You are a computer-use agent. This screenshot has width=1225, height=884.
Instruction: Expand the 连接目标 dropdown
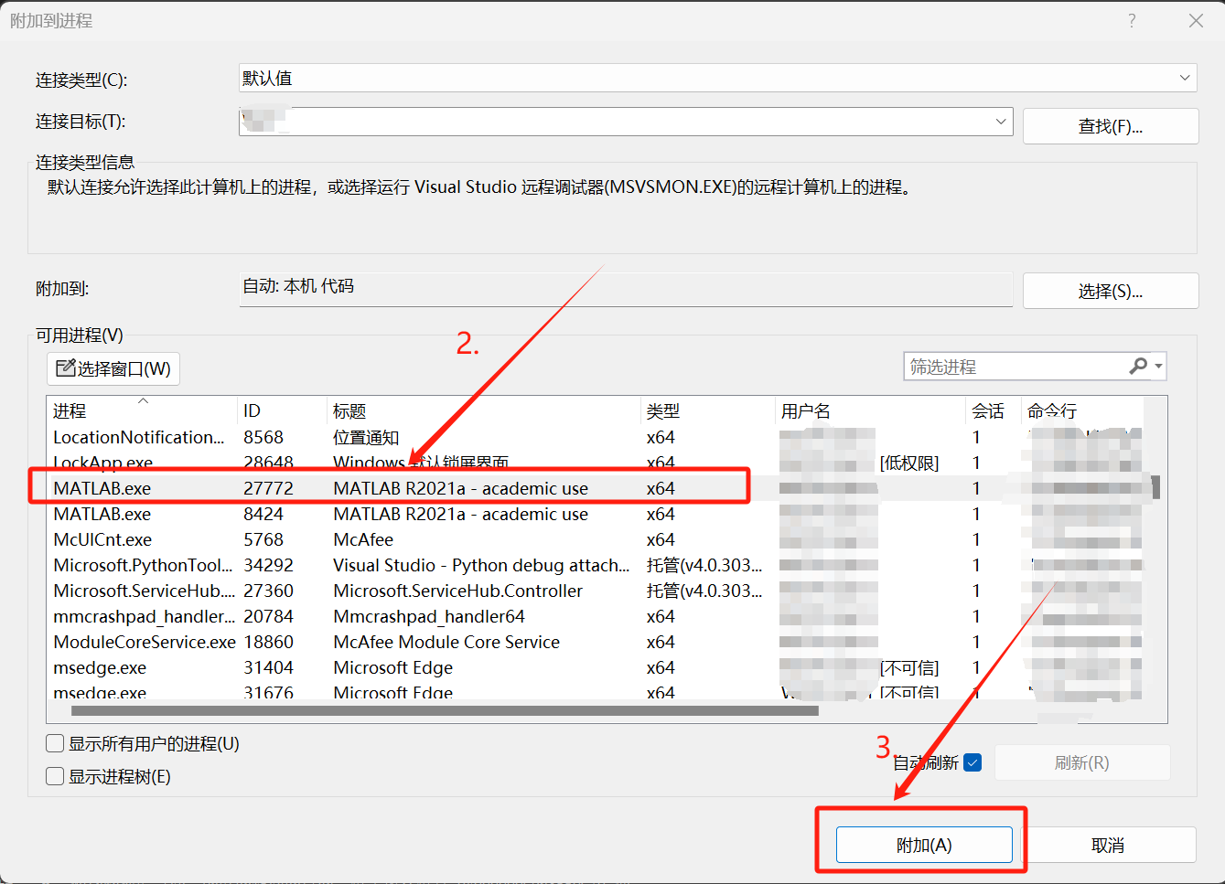tap(1000, 121)
